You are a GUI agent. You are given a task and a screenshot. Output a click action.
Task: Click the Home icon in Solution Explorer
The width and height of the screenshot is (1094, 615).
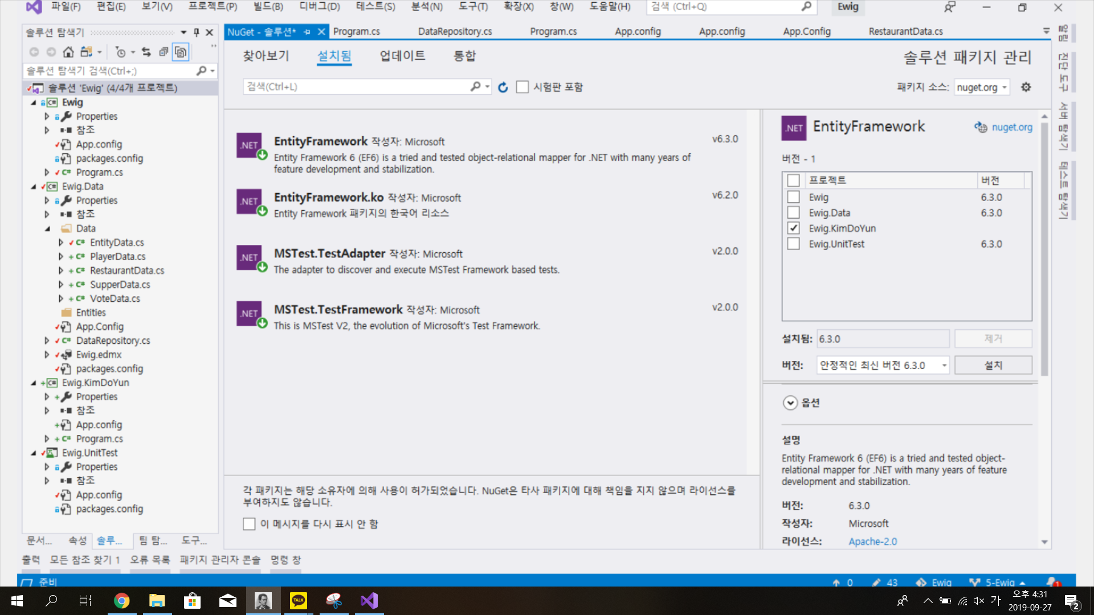click(x=68, y=52)
